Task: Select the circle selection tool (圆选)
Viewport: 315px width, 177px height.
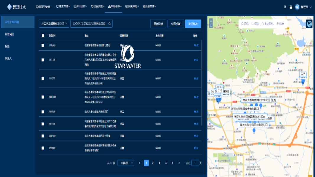Action: [245, 24]
